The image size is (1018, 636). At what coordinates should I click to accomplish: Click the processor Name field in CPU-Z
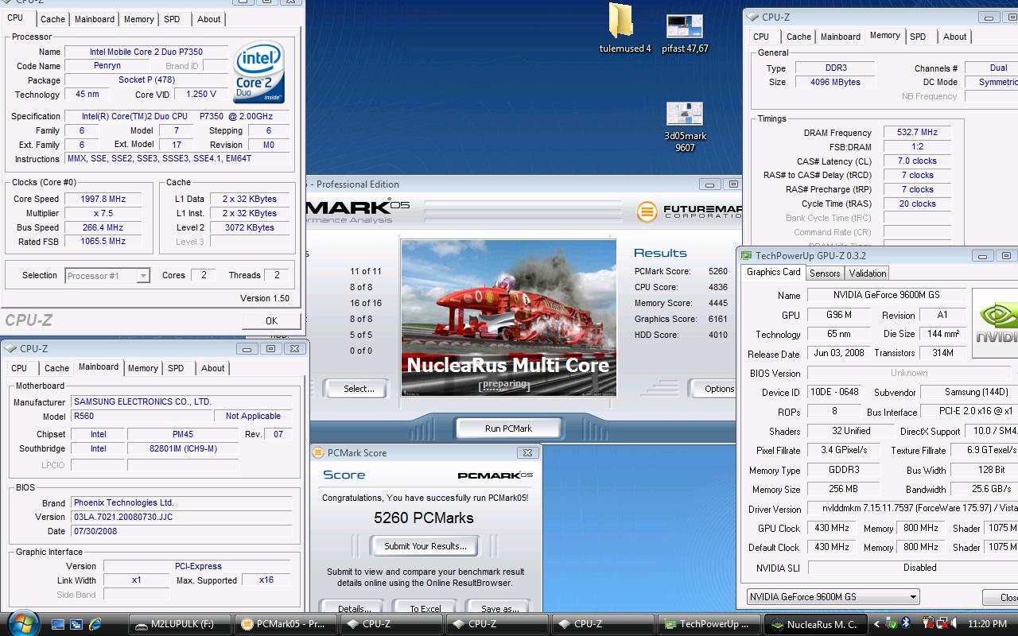click(146, 52)
